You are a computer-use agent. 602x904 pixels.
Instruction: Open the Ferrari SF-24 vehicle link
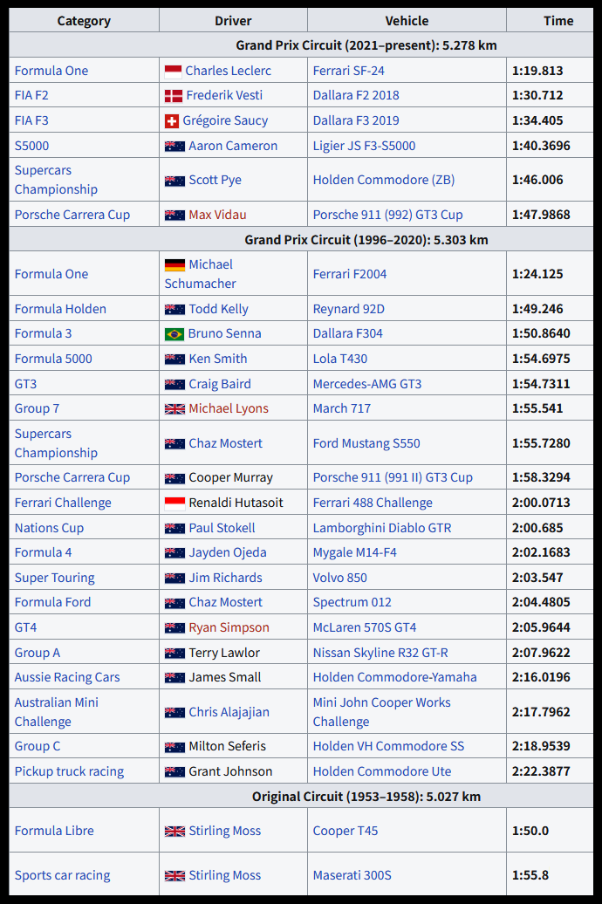pyautogui.click(x=348, y=71)
